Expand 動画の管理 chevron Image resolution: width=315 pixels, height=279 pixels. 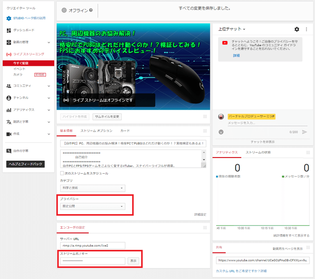tap(49, 43)
